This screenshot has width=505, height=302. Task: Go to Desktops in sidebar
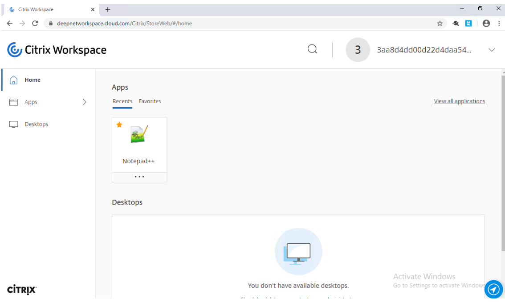coord(36,124)
